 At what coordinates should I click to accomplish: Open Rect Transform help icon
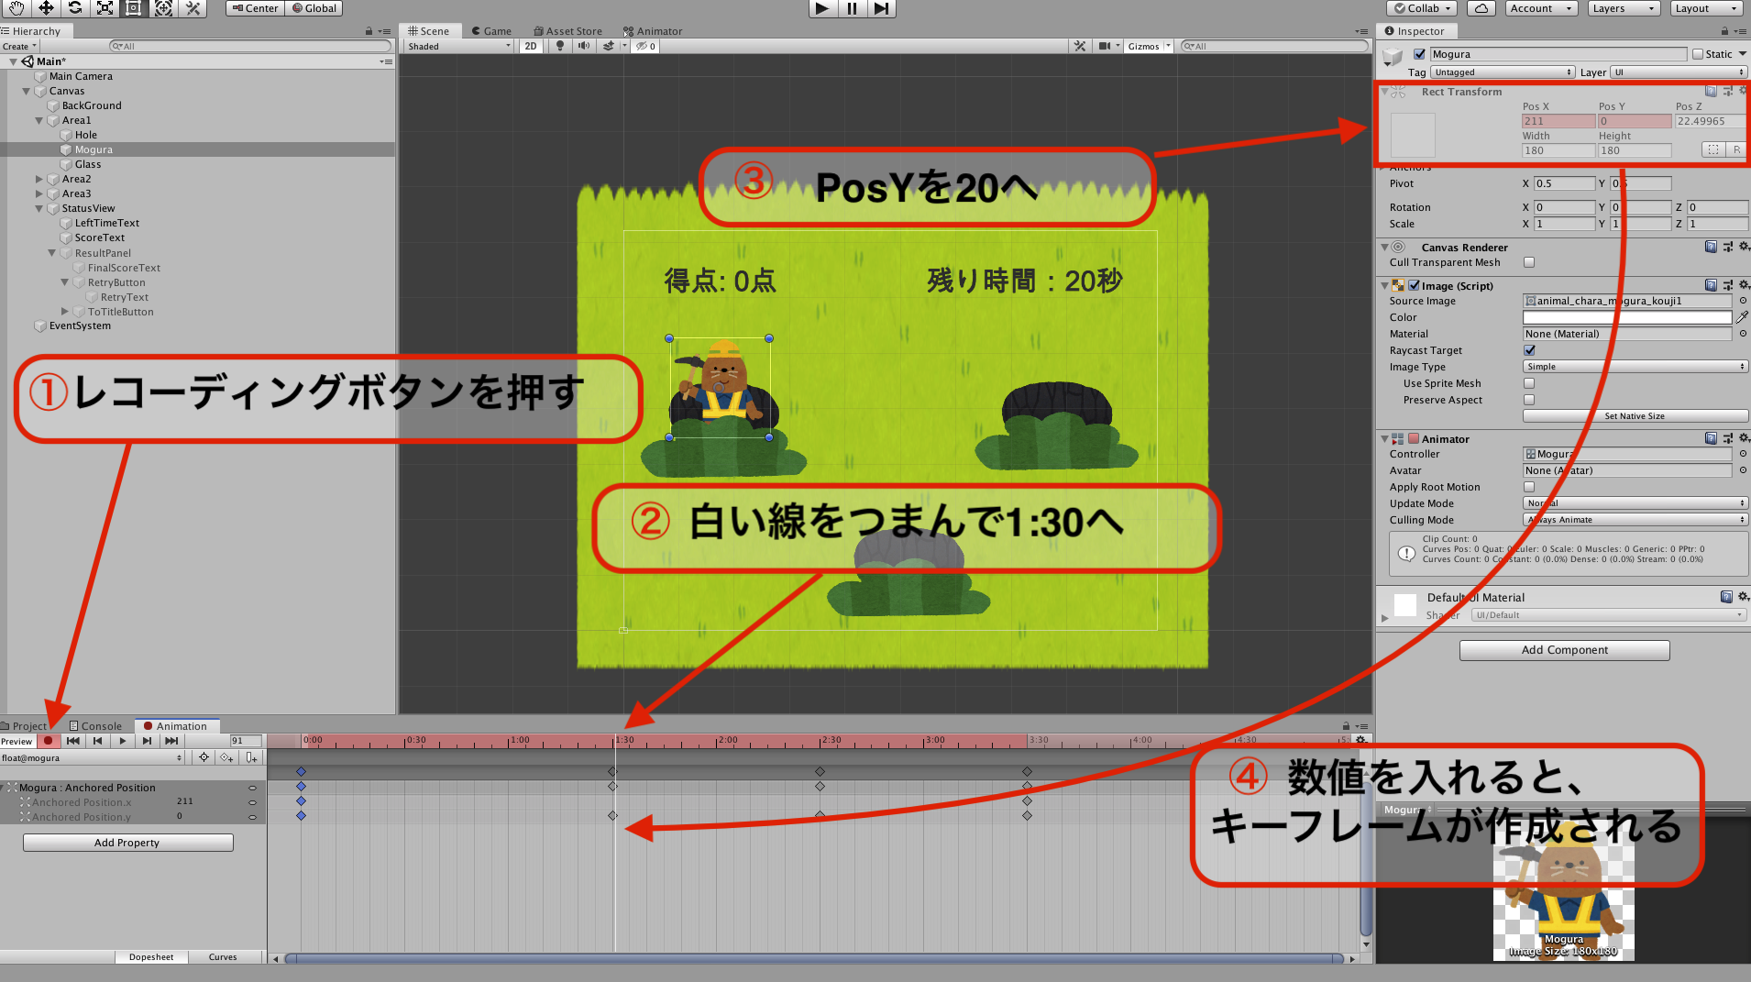(x=1711, y=91)
